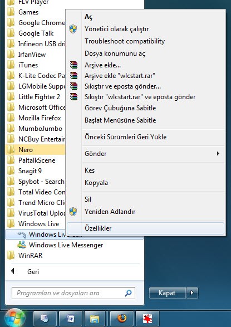Select 'Görev Çubuğuna Sabitle'
This screenshot has height=327, width=231.
tap(146, 108)
